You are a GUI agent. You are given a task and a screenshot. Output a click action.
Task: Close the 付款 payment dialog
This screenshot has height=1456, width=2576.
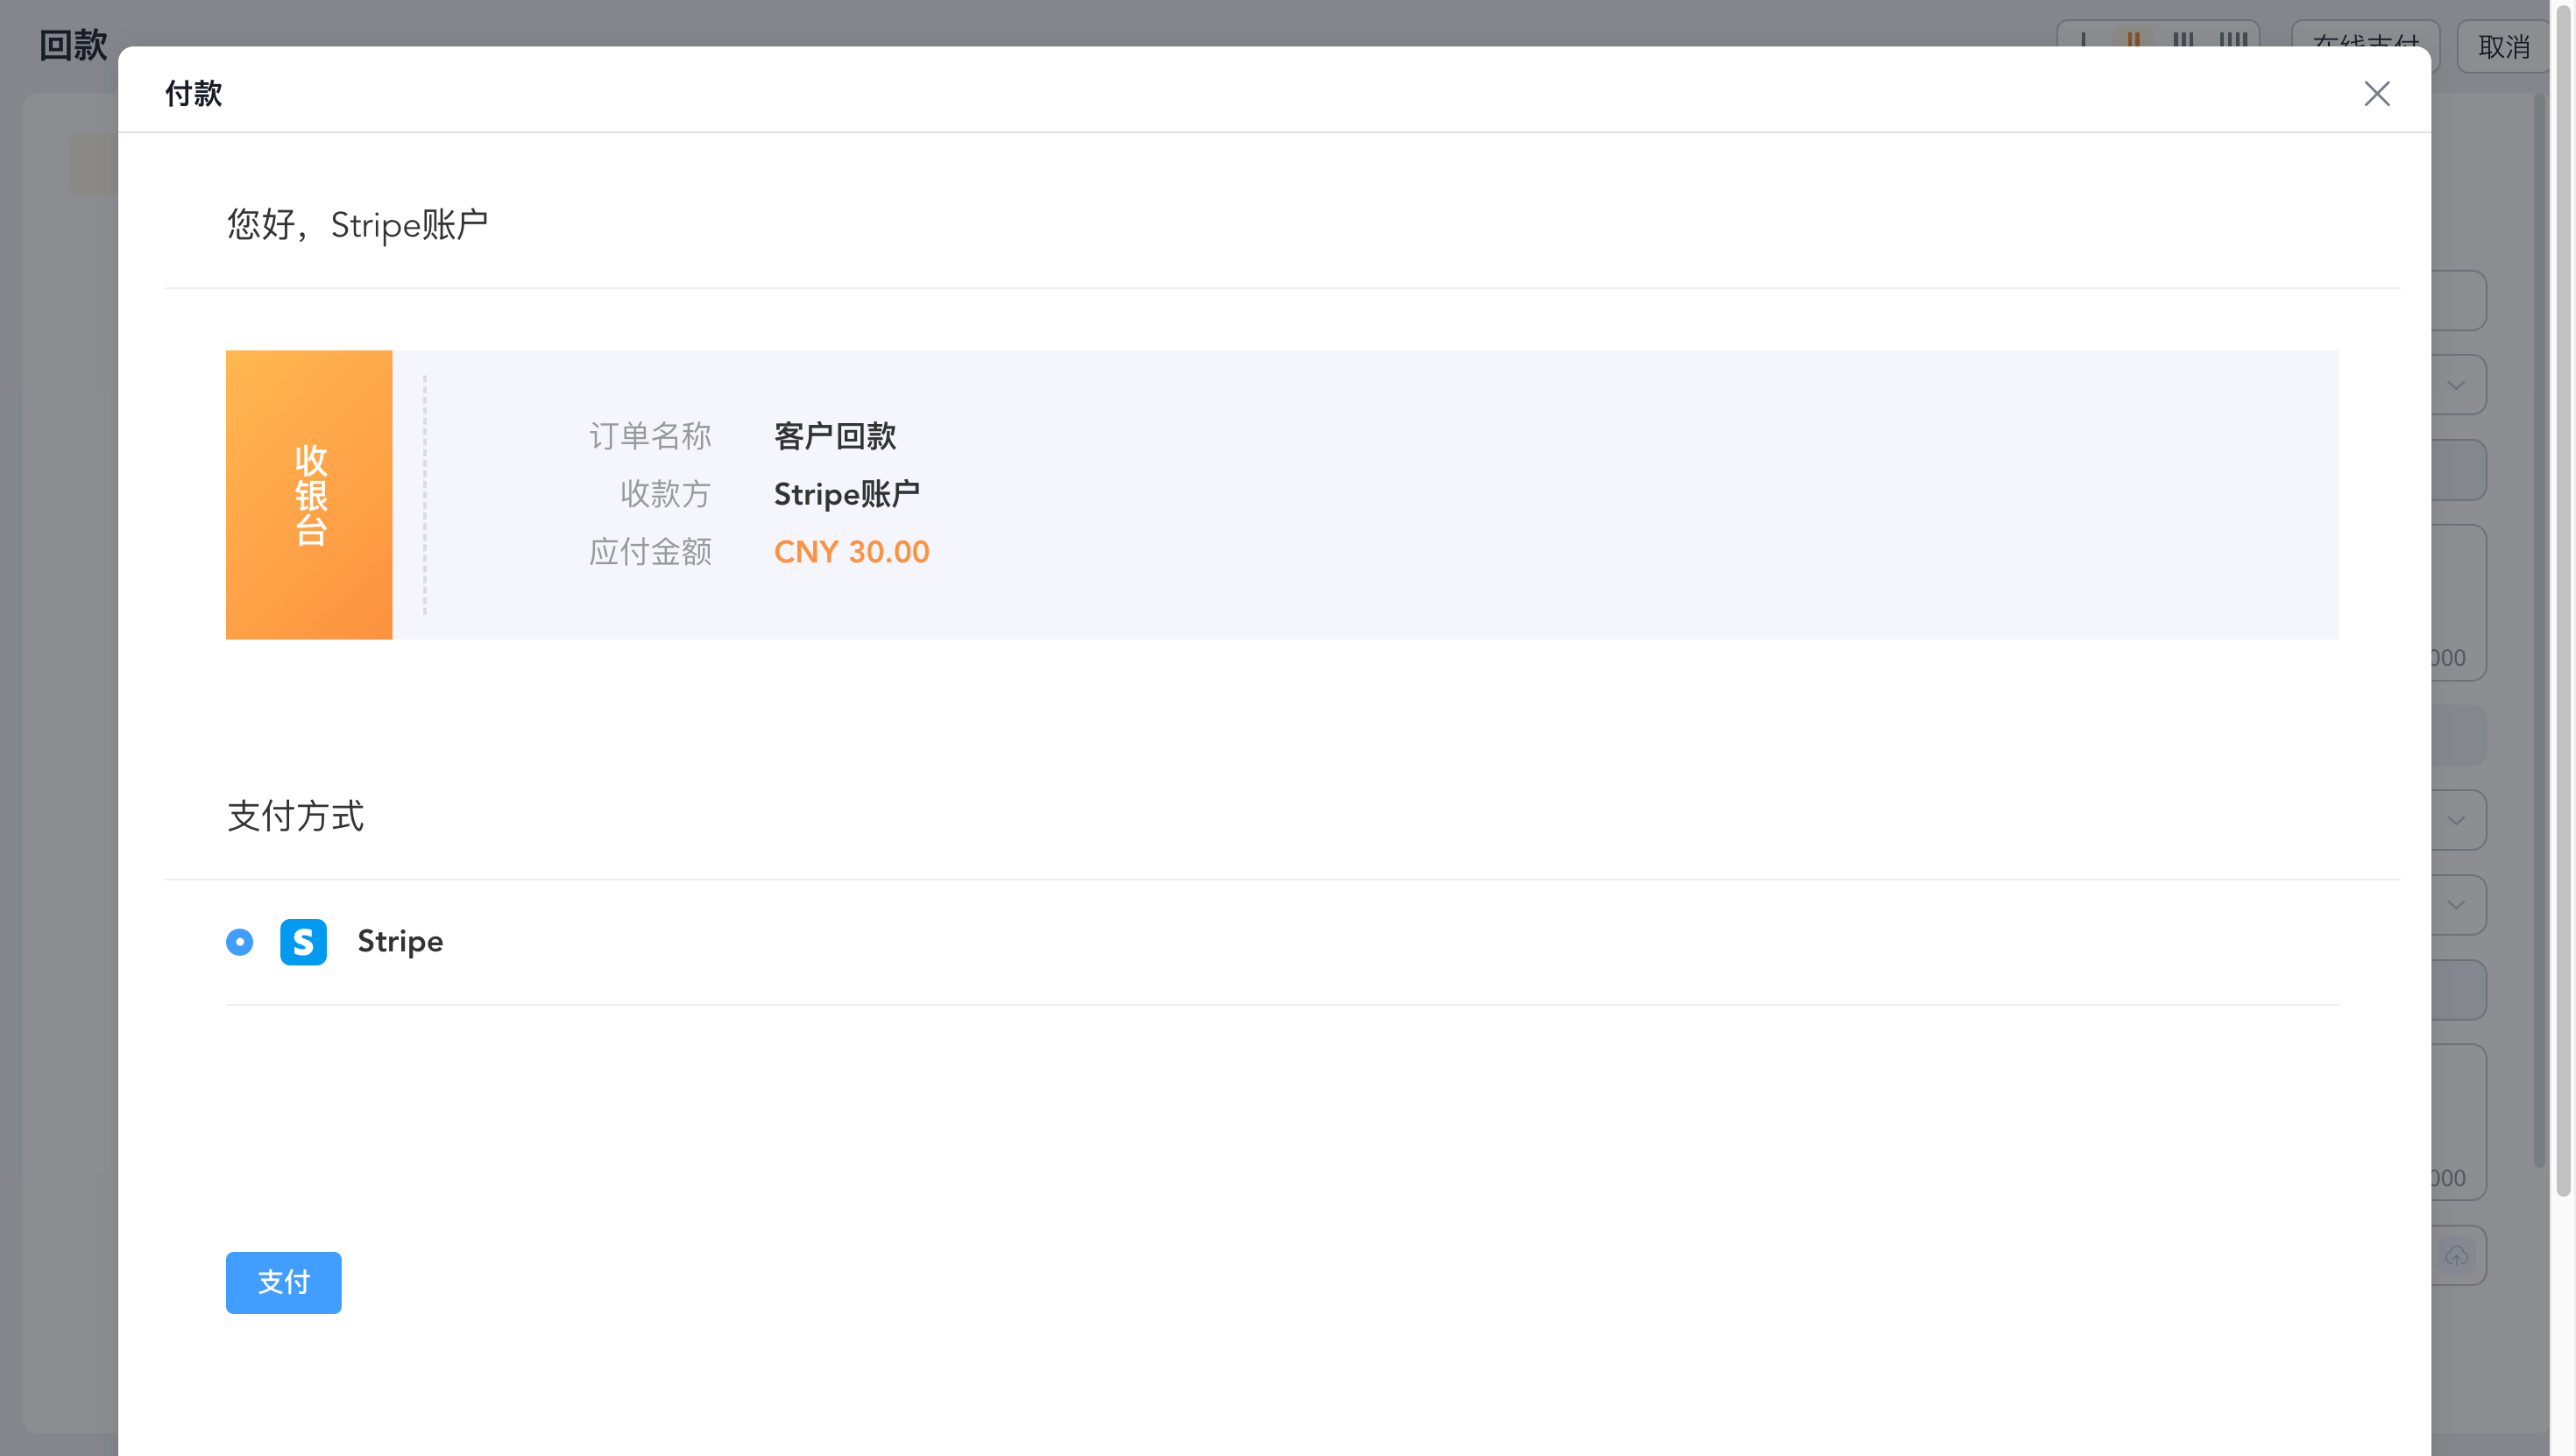2376,94
